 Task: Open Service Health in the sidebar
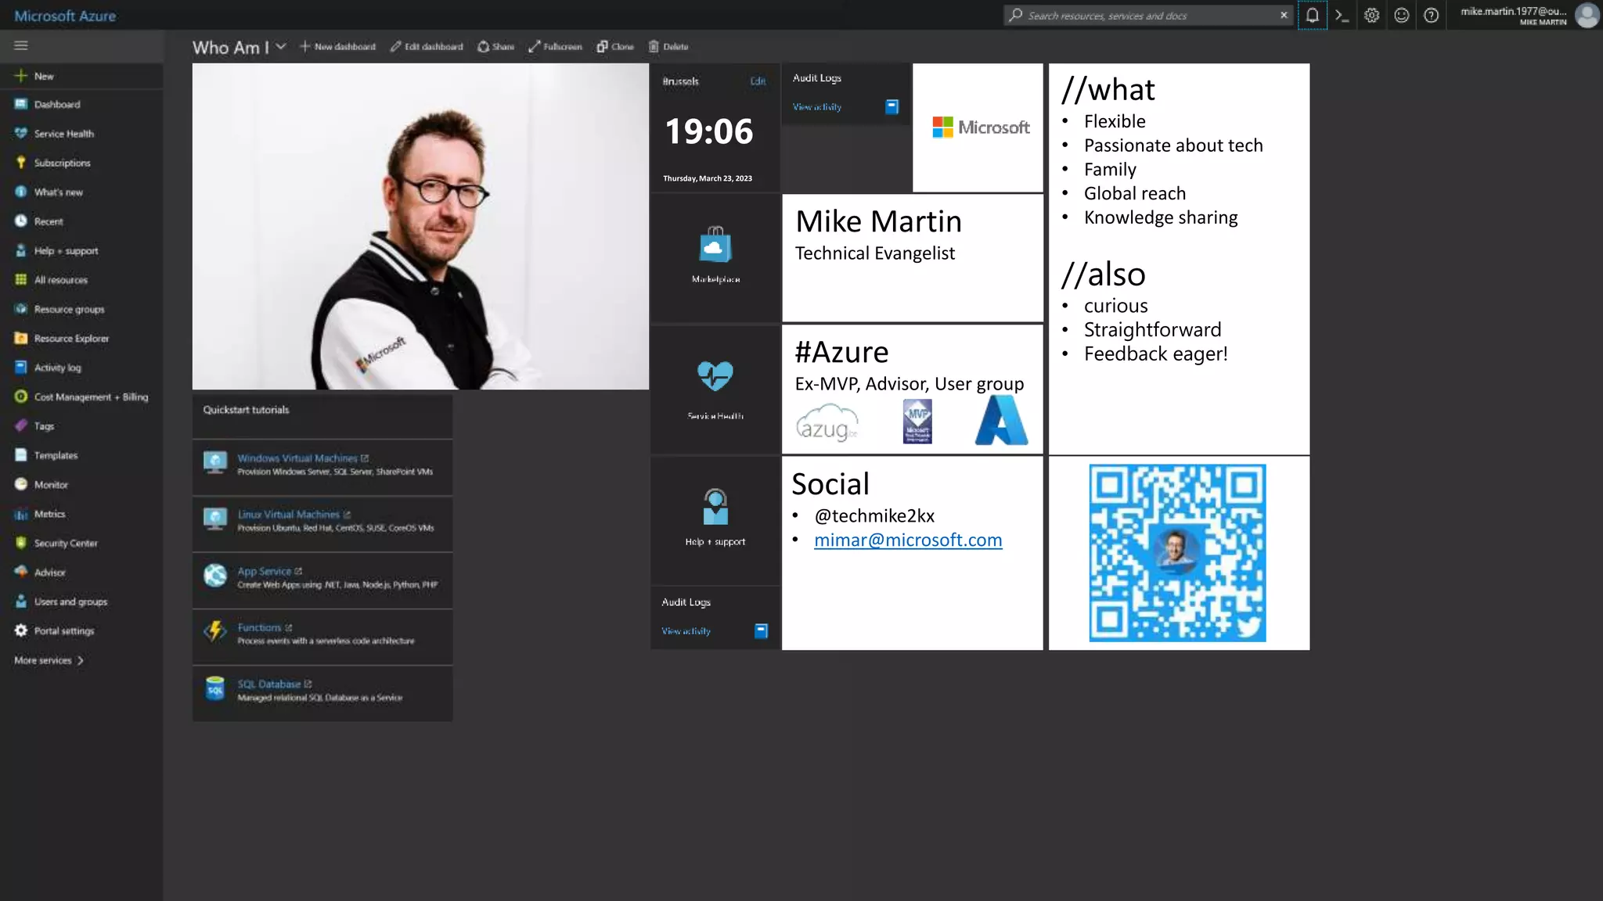point(63,134)
